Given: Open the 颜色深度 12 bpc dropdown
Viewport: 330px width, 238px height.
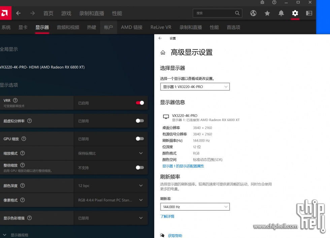Looking at the screenshot, I should point(111,185).
